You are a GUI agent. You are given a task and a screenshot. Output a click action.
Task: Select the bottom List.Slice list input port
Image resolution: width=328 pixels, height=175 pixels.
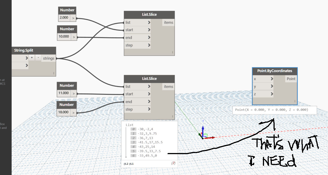(x=137, y=87)
